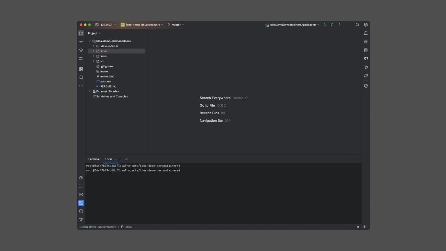The width and height of the screenshot is (446, 251).
Task: Open the Commit tool window
Action: coord(81,41)
